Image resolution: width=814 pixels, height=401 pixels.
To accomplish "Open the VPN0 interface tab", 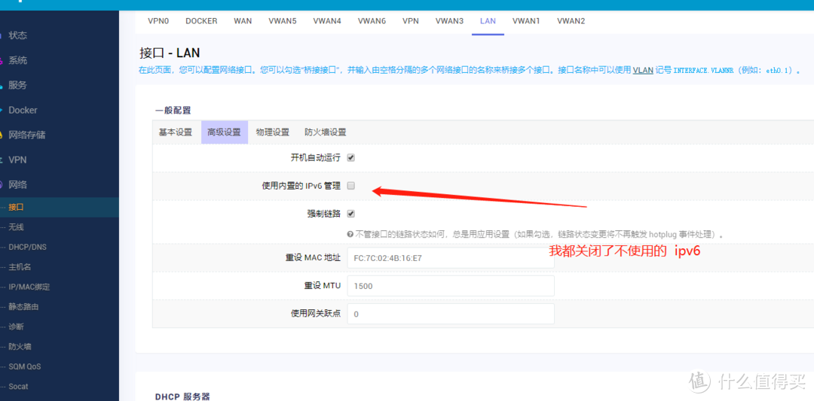I will 158,21.
